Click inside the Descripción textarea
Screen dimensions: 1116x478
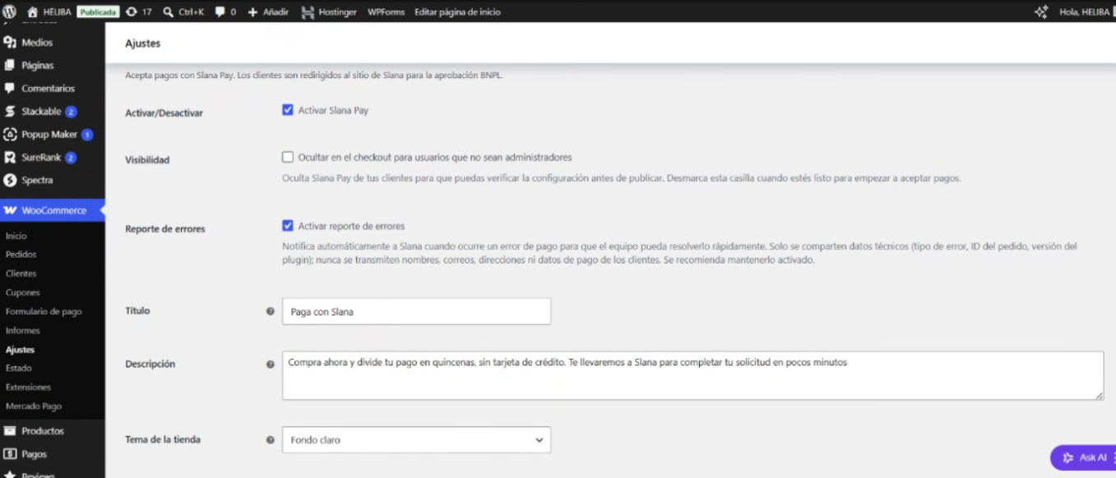692,376
